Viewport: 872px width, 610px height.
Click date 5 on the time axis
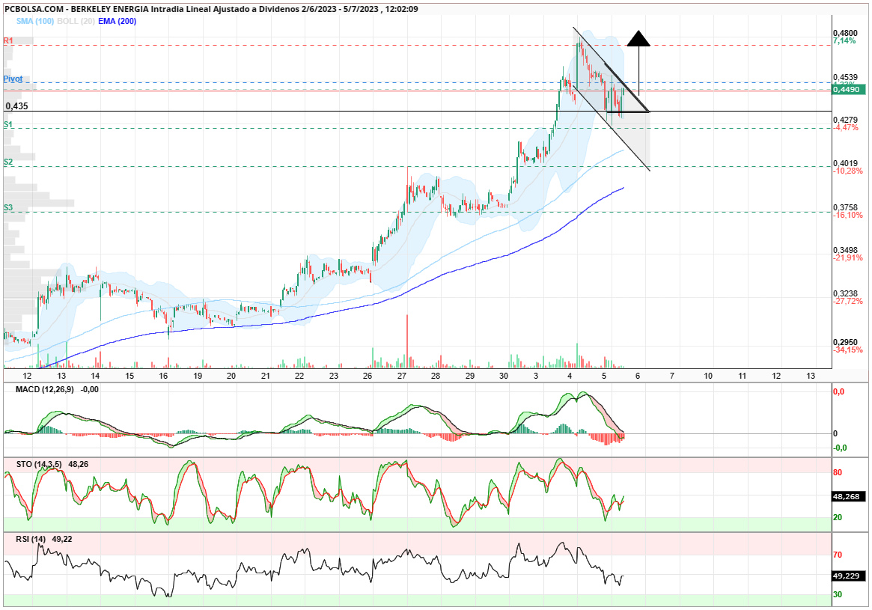604,376
